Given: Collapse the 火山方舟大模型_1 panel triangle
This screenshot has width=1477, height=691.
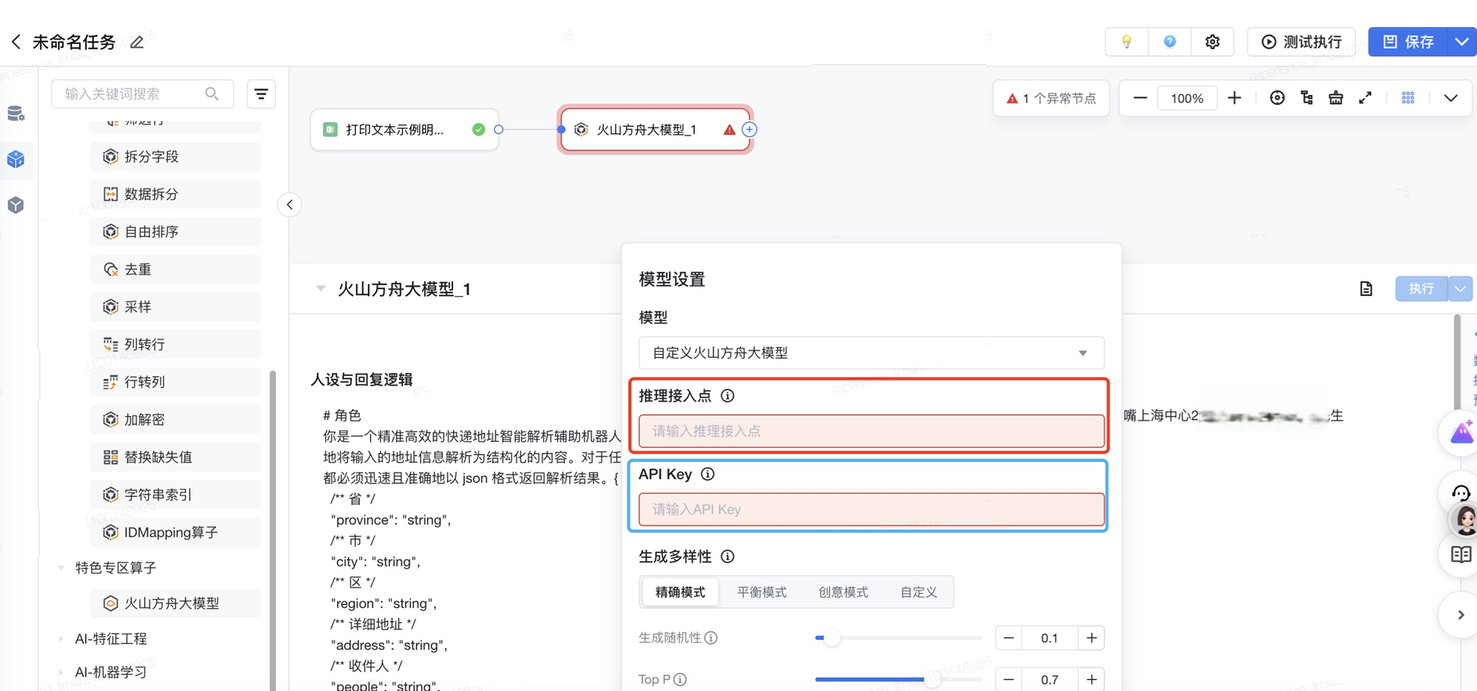Looking at the screenshot, I should pos(321,289).
